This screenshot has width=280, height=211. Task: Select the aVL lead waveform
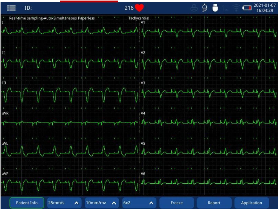point(70,151)
